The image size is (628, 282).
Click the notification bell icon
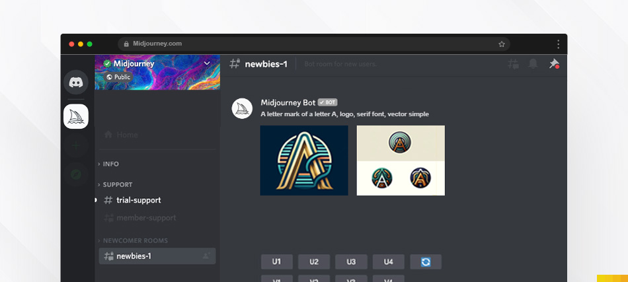tap(533, 63)
